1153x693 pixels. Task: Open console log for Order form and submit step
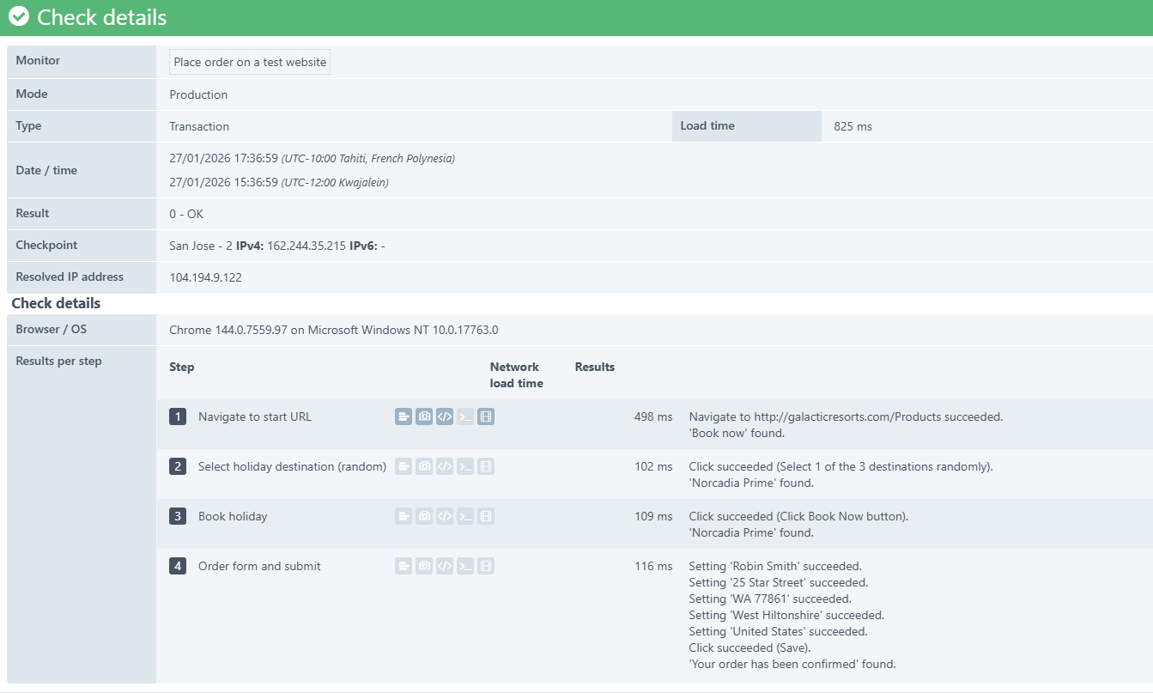[465, 566]
